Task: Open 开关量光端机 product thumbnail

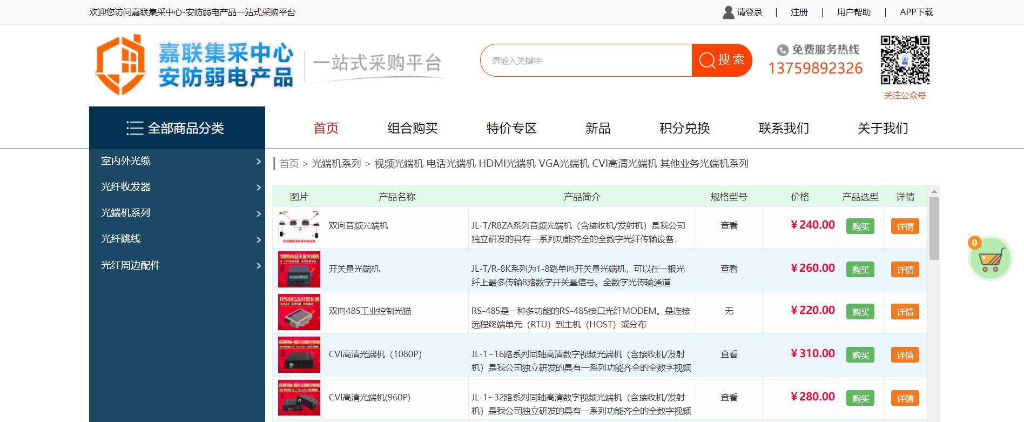Action: point(299,269)
